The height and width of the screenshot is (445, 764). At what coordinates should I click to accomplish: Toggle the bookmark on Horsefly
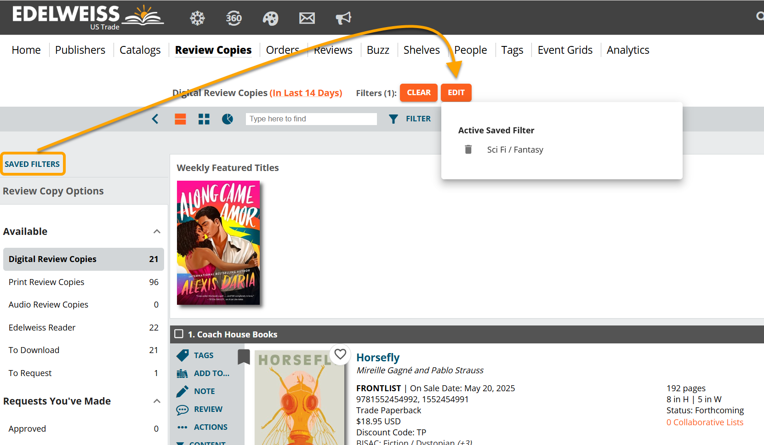(244, 356)
